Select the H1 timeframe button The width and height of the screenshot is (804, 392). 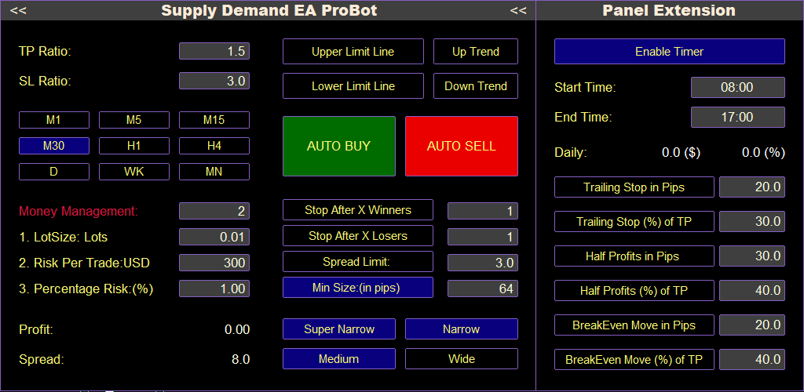pos(134,146)
